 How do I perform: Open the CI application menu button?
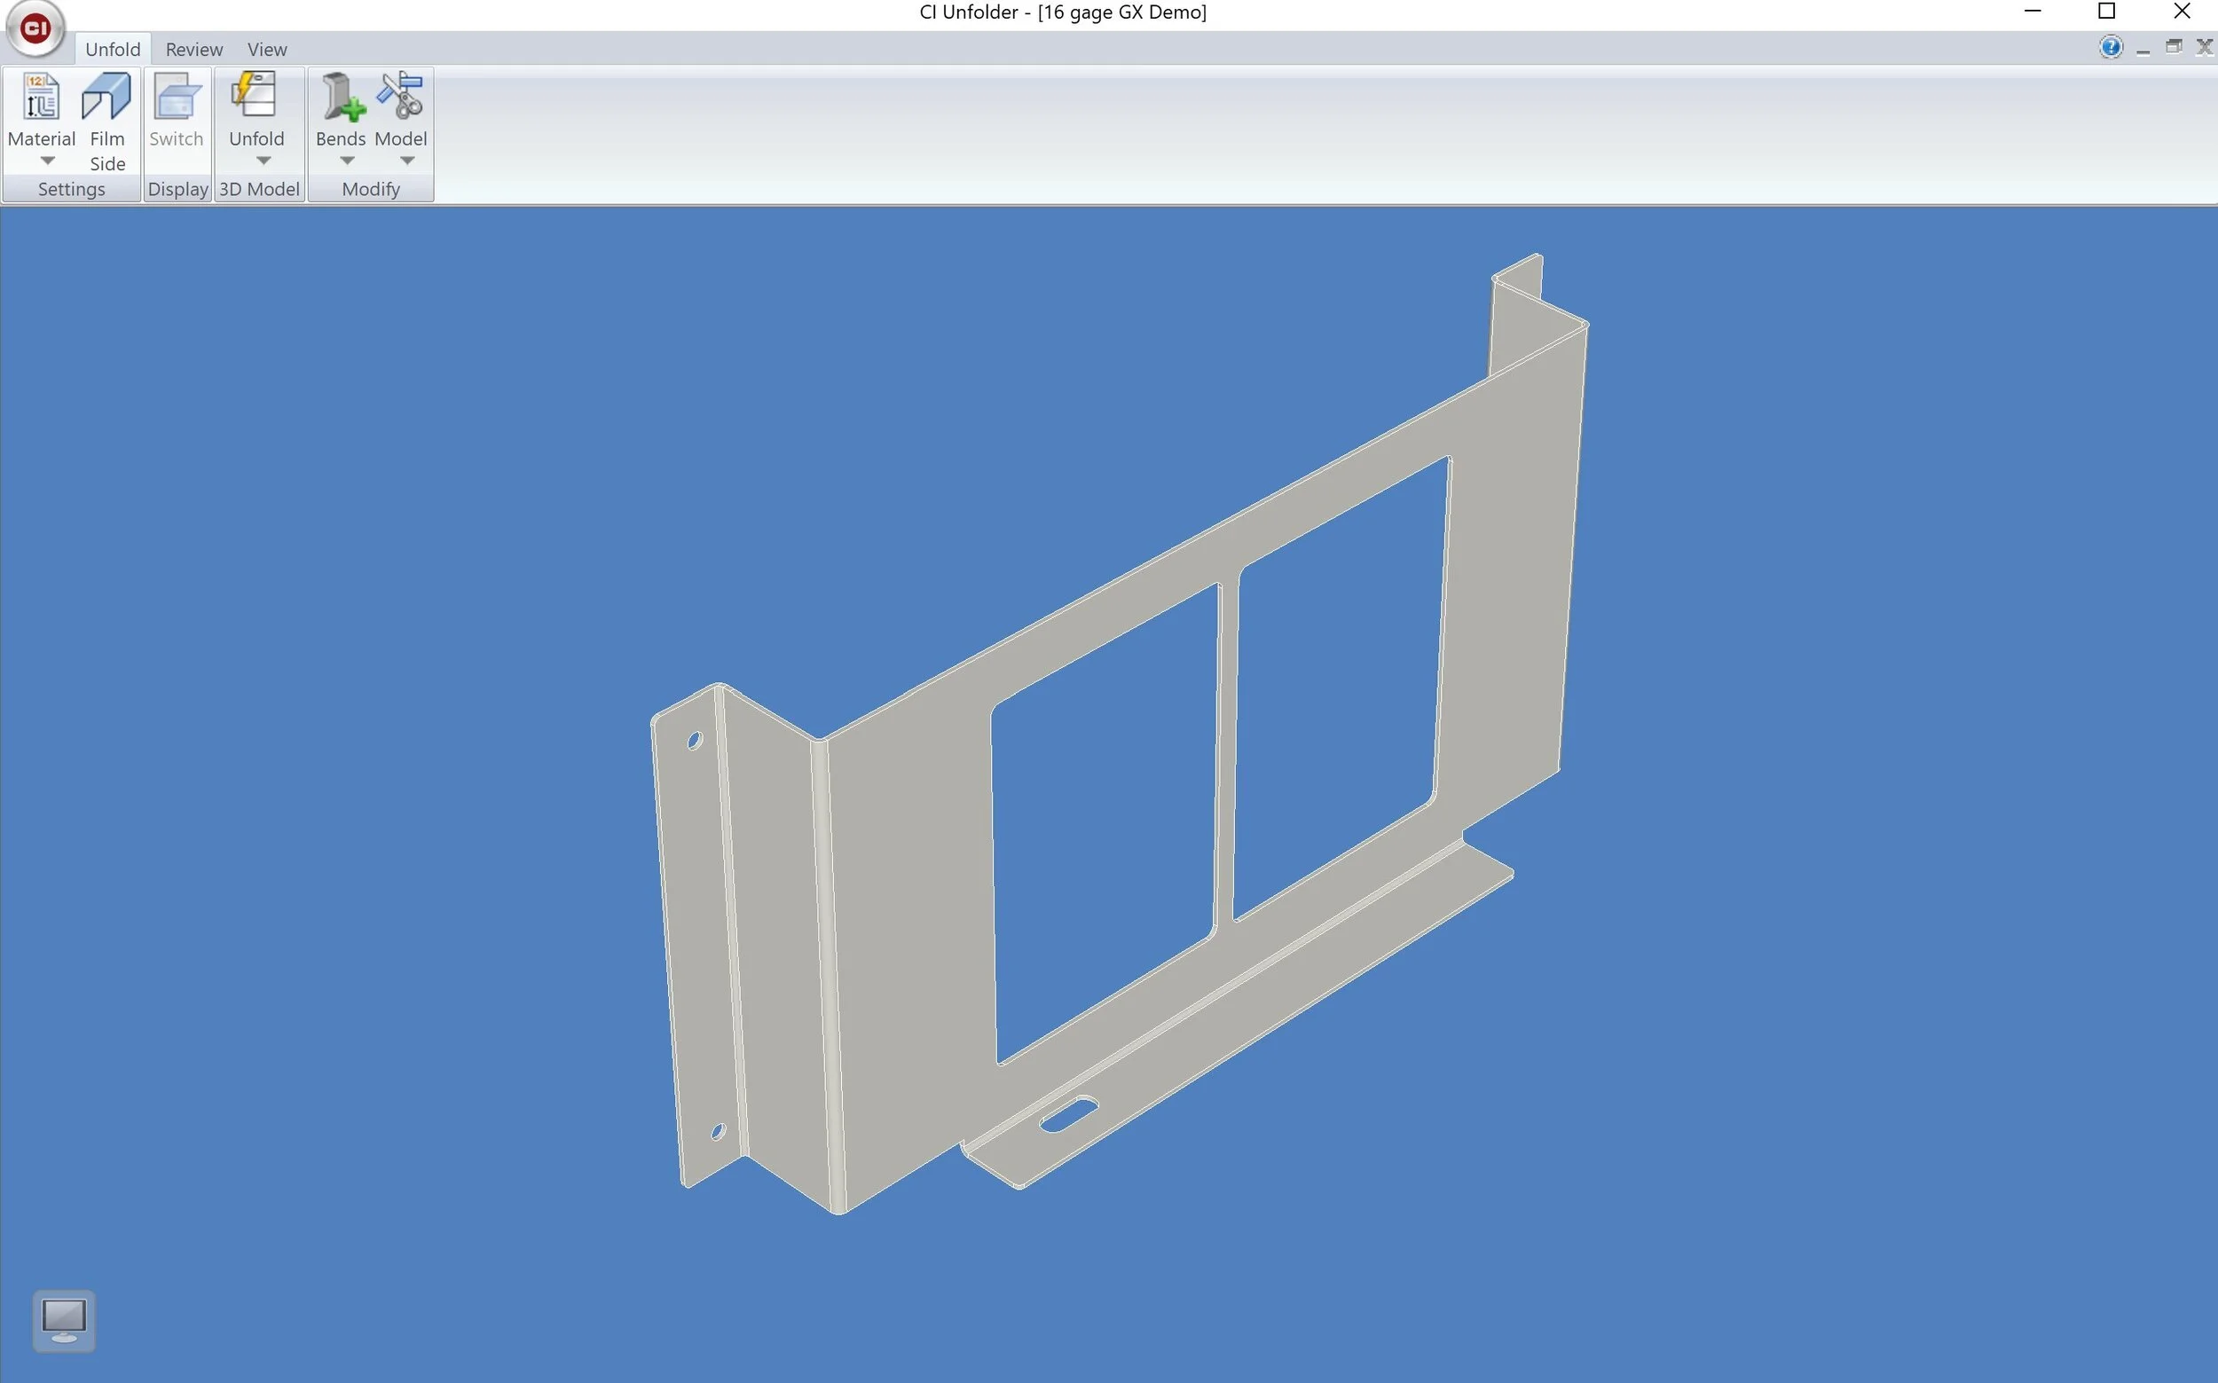[x=35, y=28]
